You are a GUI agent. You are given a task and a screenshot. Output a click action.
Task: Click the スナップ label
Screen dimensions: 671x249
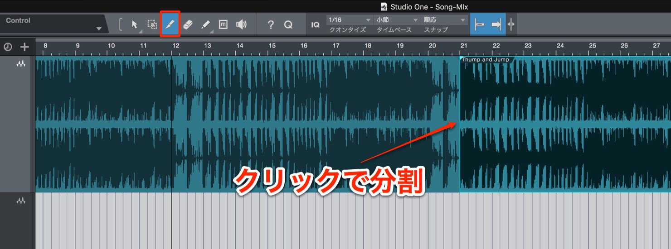[436, 30]
